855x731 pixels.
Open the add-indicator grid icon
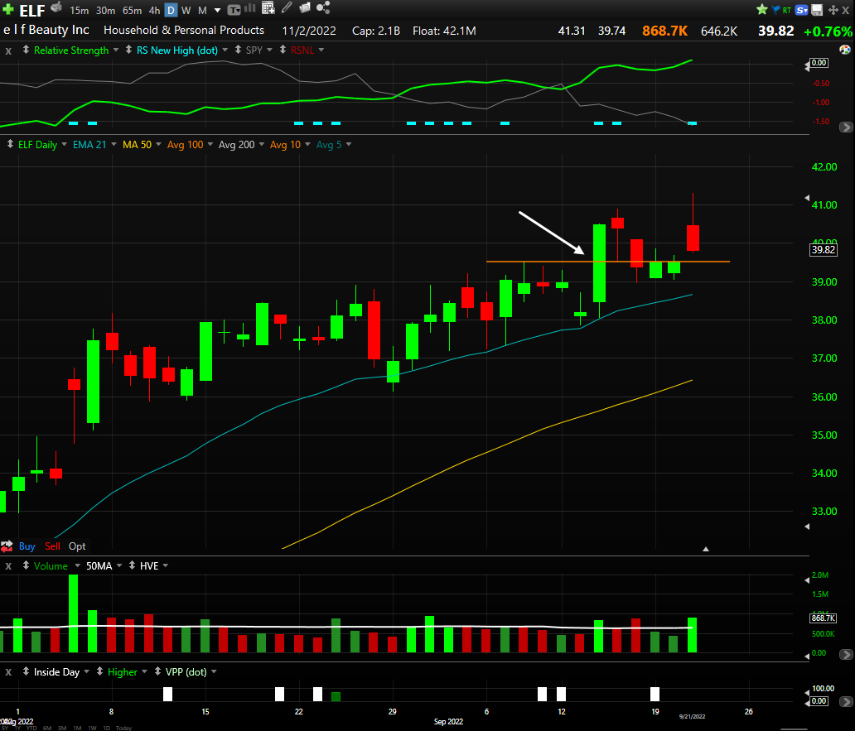268,7
